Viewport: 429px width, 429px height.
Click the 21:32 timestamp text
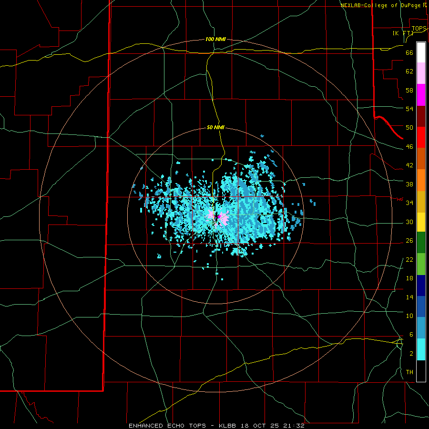pyautogui.click(x=293, y=426)
